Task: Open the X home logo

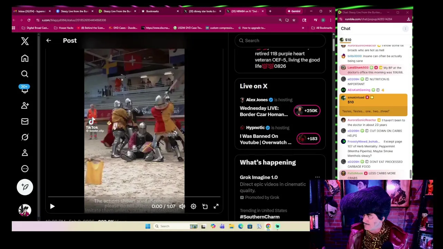Action: [x=25, y=41]
